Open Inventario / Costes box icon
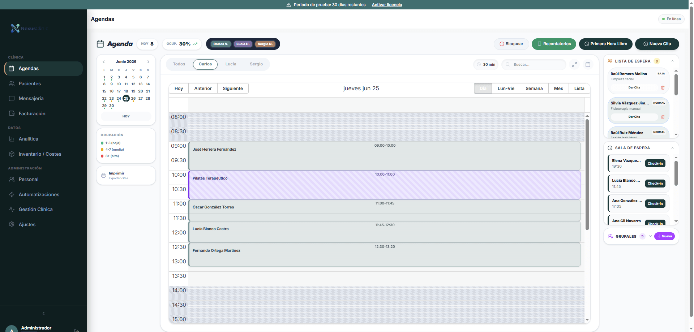This screenshot has width=694, height=332. point(12,154)
